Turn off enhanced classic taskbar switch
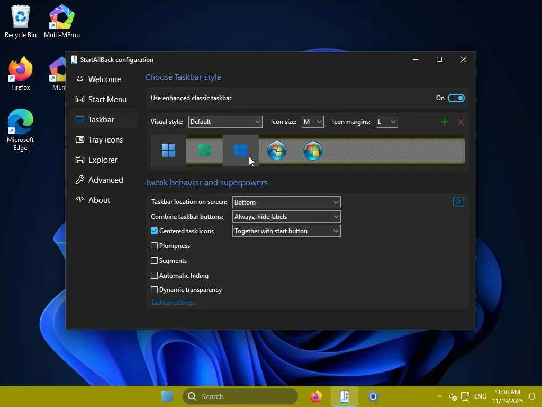This screenshot has width=542, height=407. pyautogui.click(x=456, y=98)
